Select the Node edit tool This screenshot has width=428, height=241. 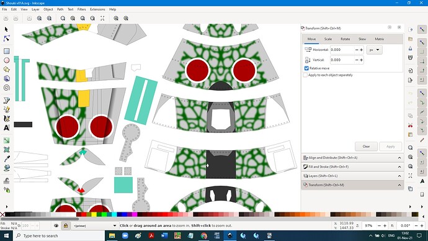7,39
